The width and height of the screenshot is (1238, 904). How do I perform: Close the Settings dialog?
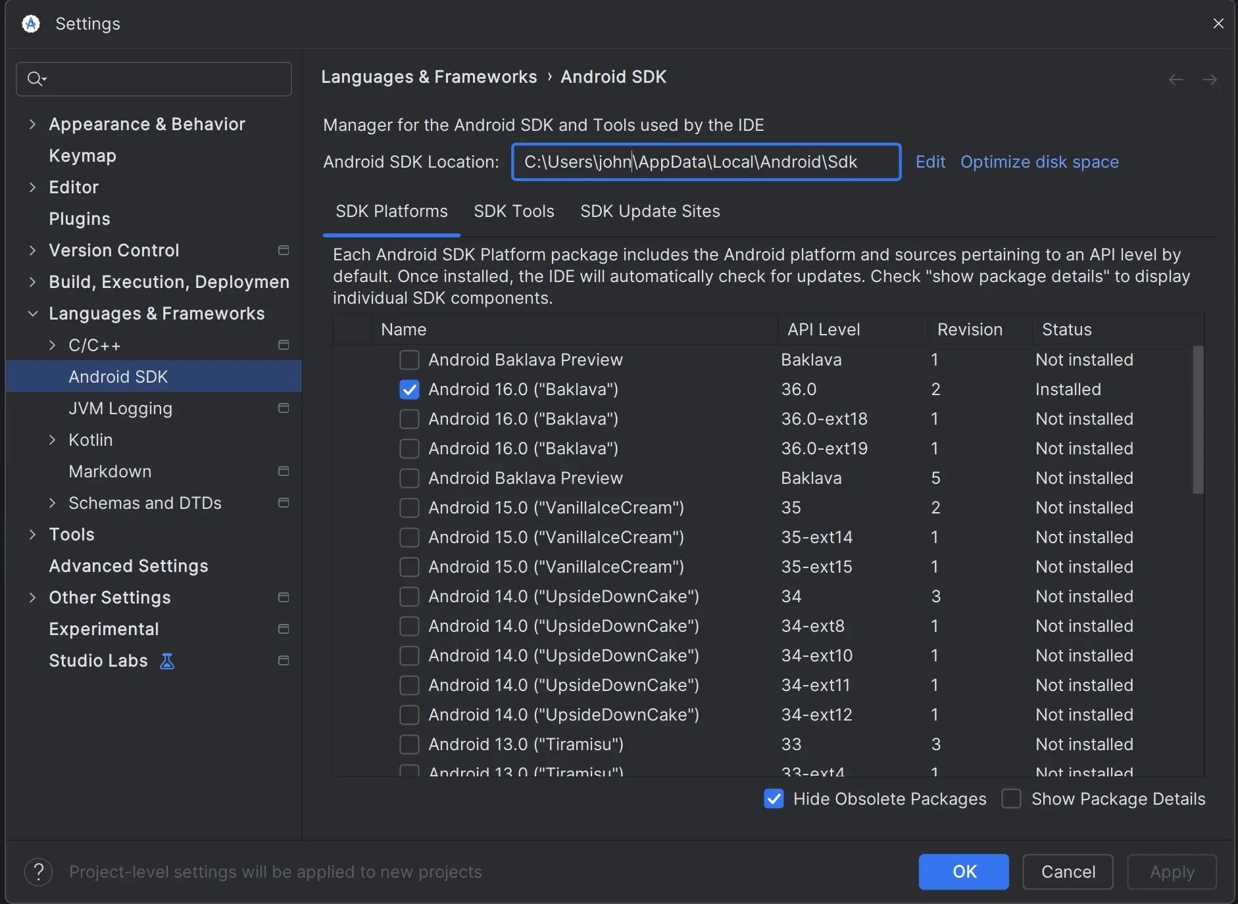[1218, 24]
